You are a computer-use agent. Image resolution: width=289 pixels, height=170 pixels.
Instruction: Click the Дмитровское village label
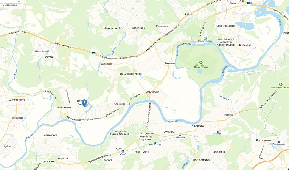tap(17, 100)
